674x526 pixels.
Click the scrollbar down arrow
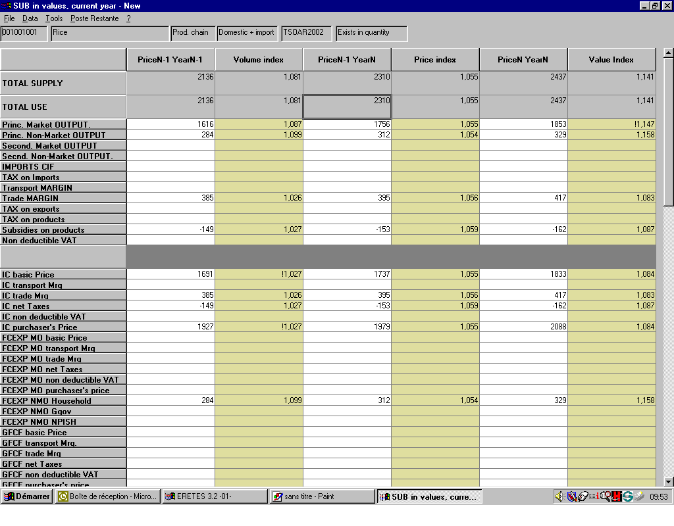pyautogui.click(x=669, y=481)
